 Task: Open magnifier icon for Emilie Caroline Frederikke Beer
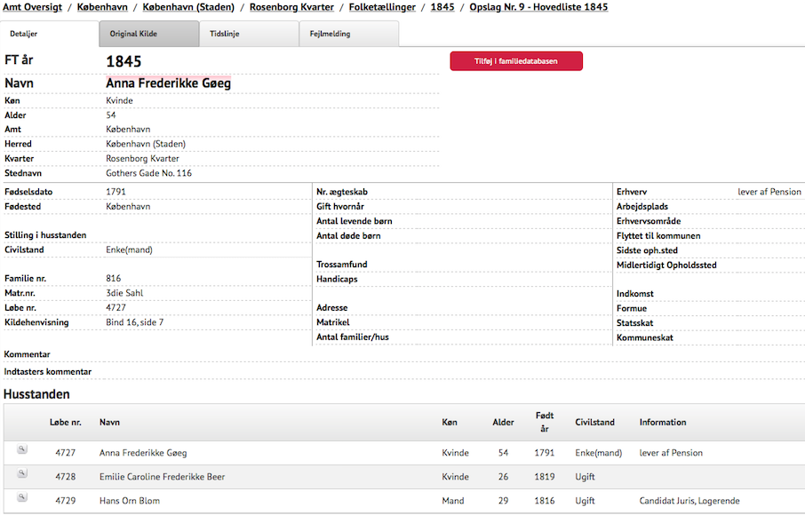[x=22, y=473]
